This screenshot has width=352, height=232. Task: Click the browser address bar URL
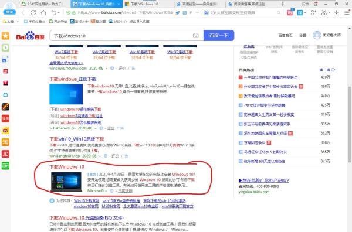point(126,13)
